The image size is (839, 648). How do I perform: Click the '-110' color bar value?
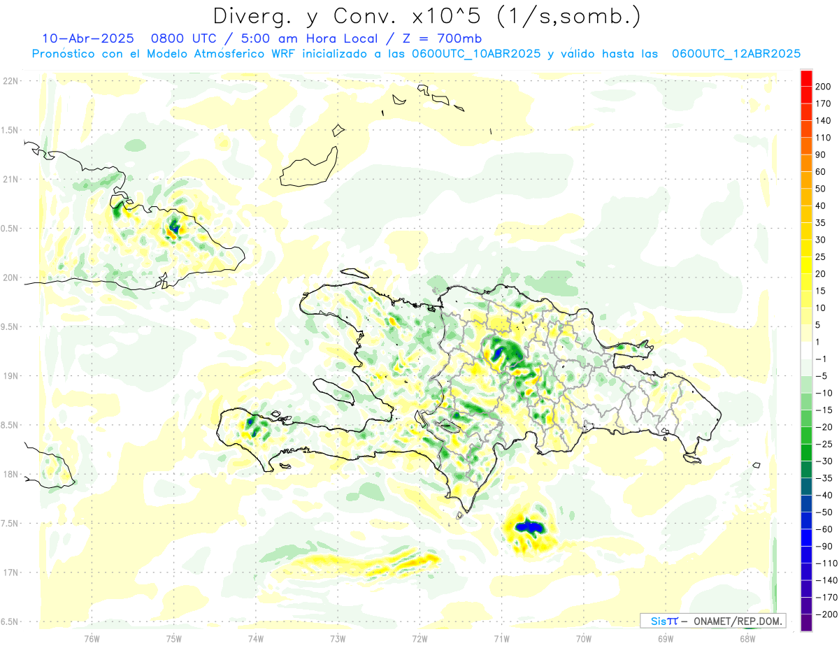tap(826, 564)
